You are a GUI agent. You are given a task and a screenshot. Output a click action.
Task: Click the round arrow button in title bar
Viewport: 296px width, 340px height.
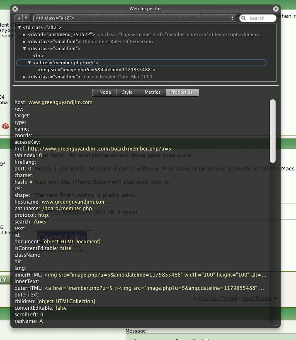coord(276,9)
